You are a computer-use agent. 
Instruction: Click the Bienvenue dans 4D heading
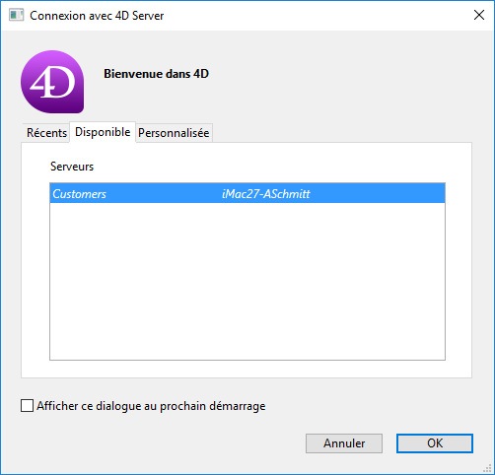[156, 74]
